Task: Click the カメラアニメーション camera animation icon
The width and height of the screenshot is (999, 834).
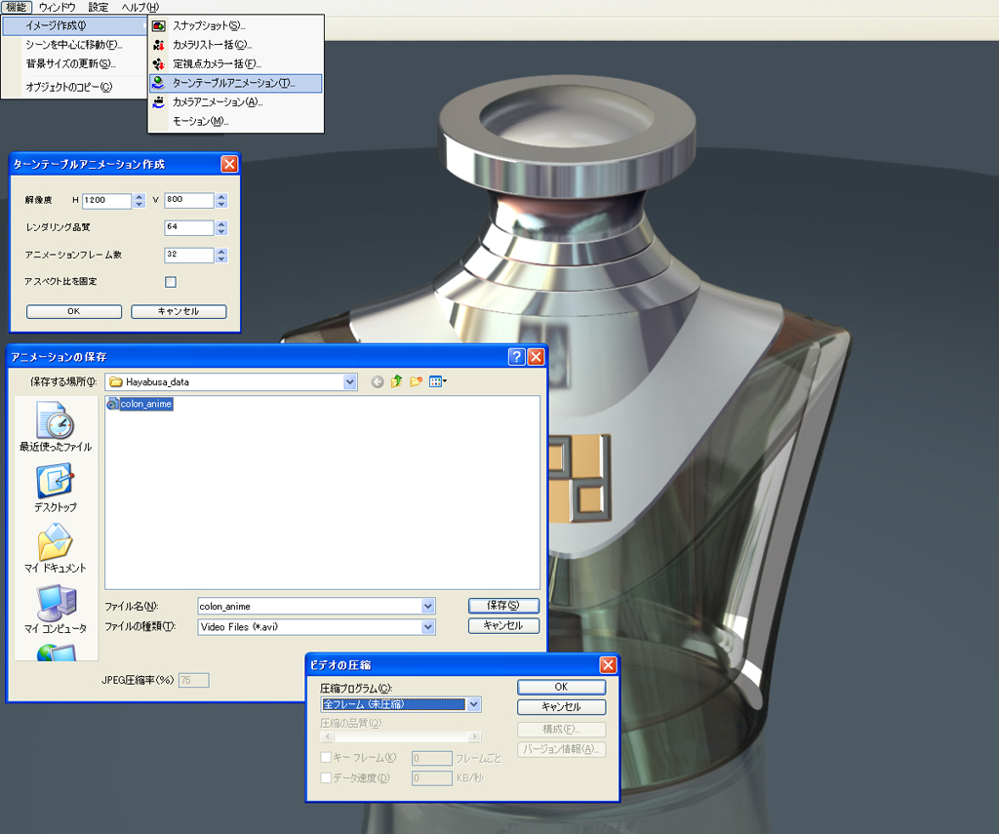Action: coord(159,102)
